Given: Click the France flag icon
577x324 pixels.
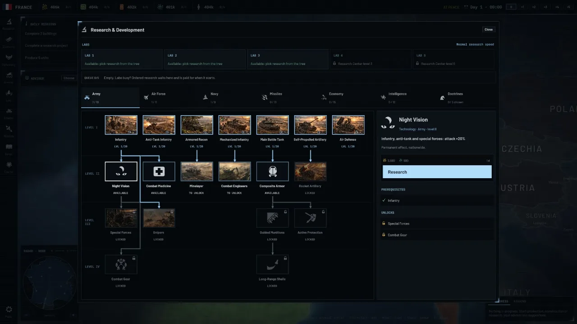Looking at the screenshot, I should point(6,7).
